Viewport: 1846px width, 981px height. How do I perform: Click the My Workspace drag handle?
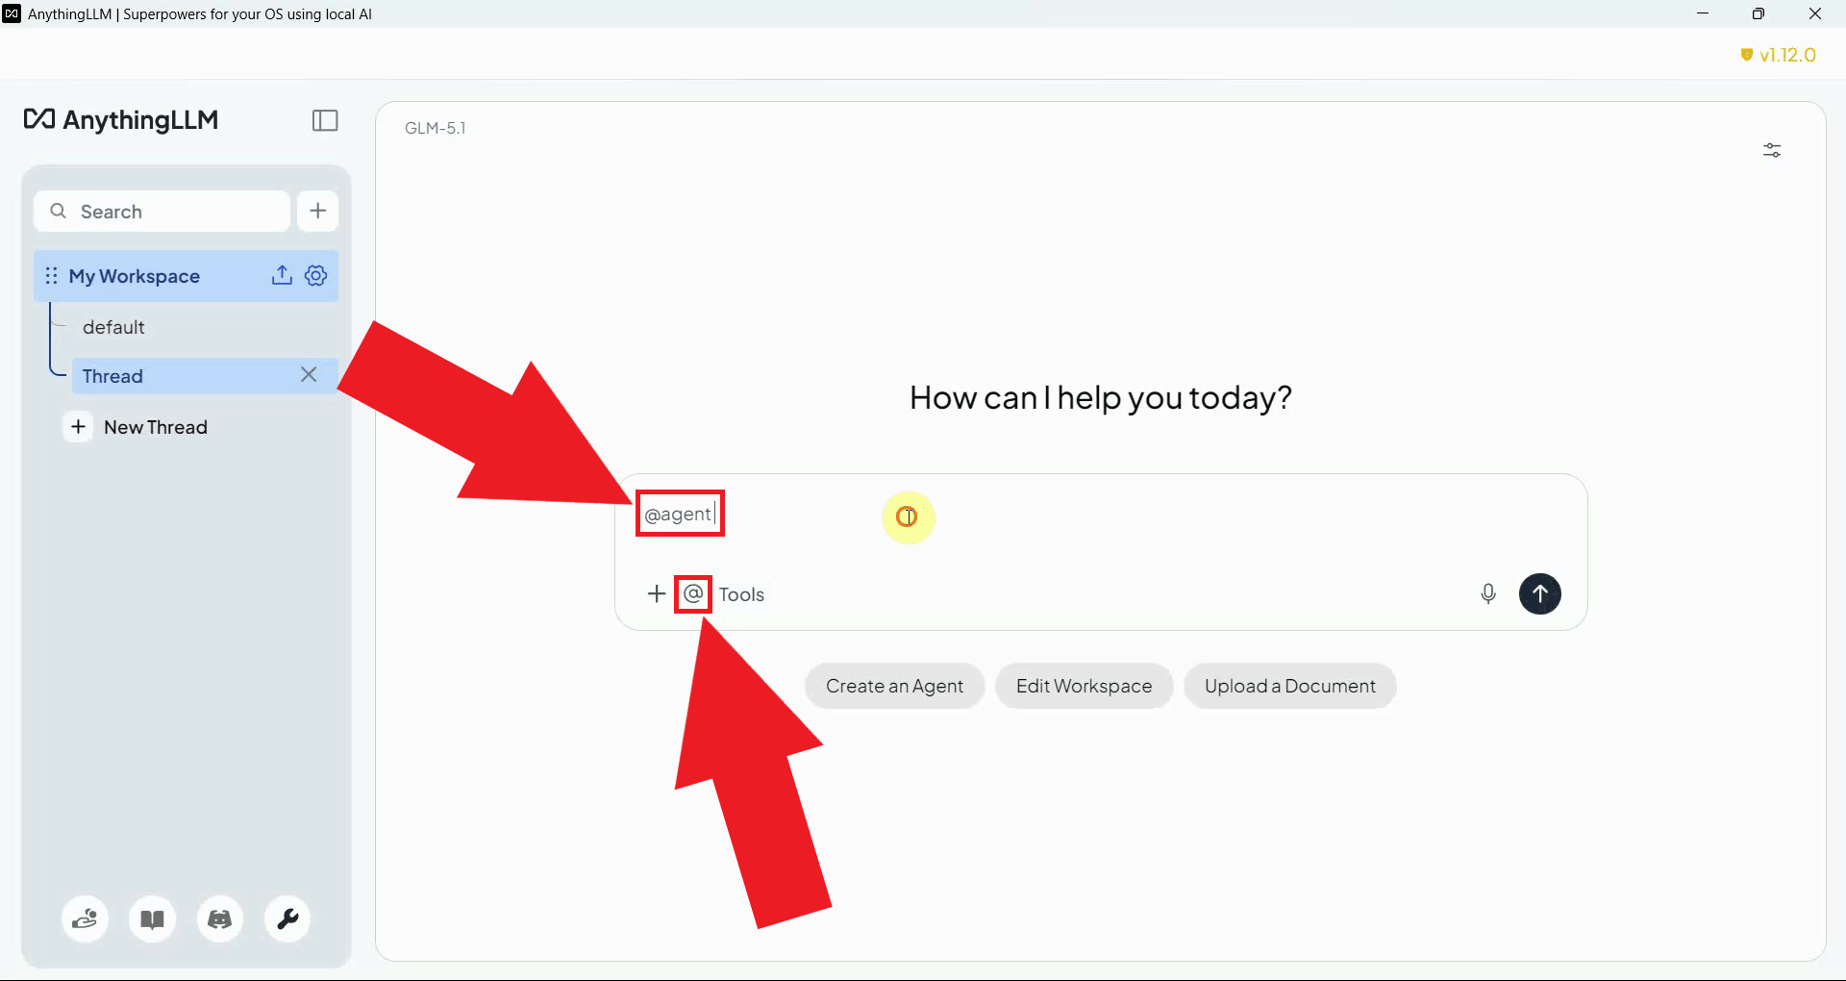coord(51,276)
